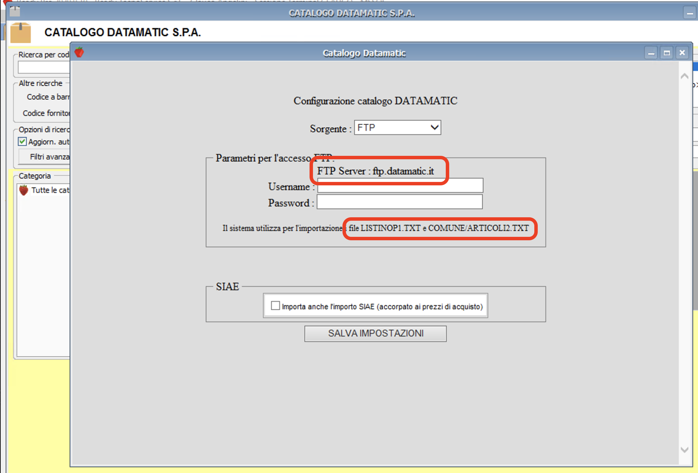Click the strawberry icon in the Catalogo Datamatic title bar
698x473 pixels.
pos(79,53)
